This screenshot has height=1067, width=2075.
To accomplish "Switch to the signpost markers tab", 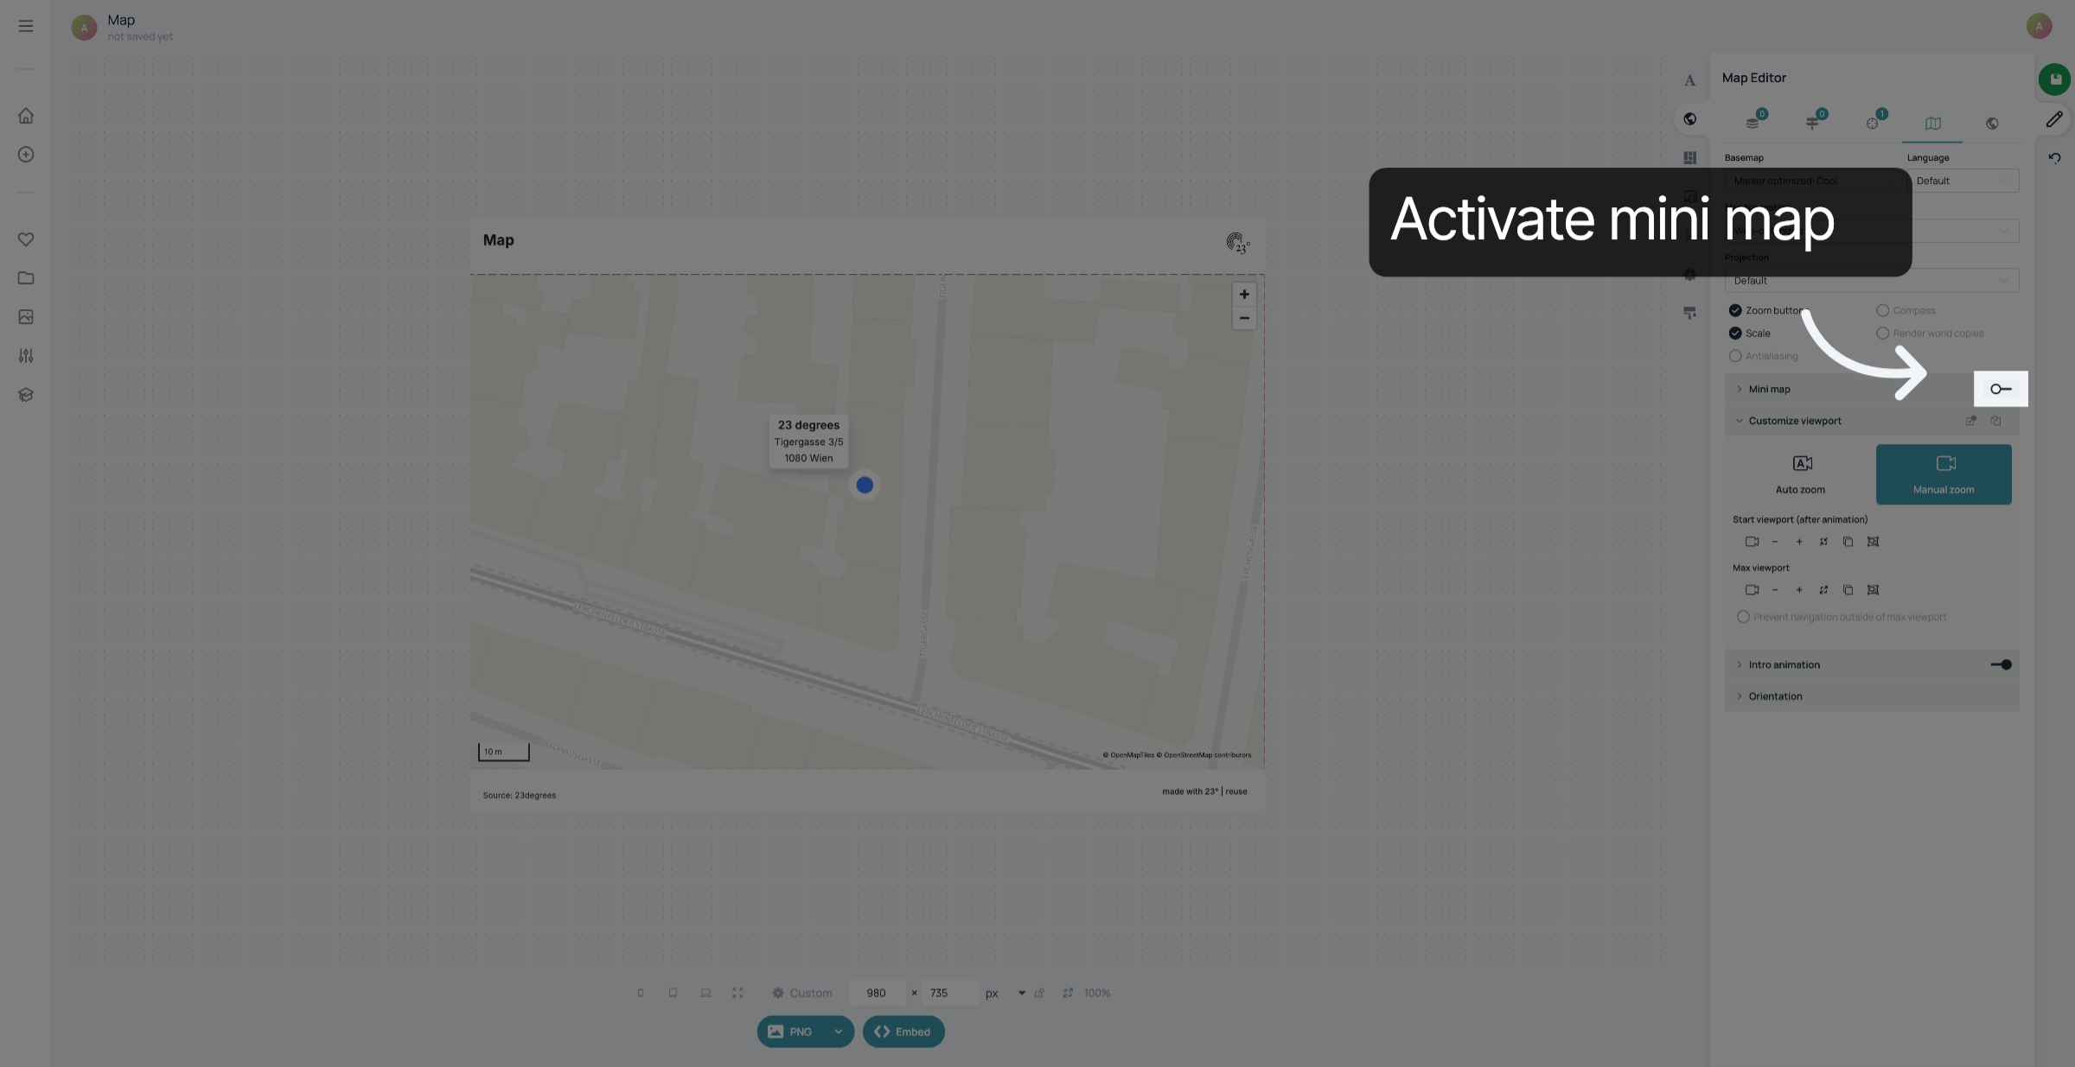I will tap(1813, 122).
